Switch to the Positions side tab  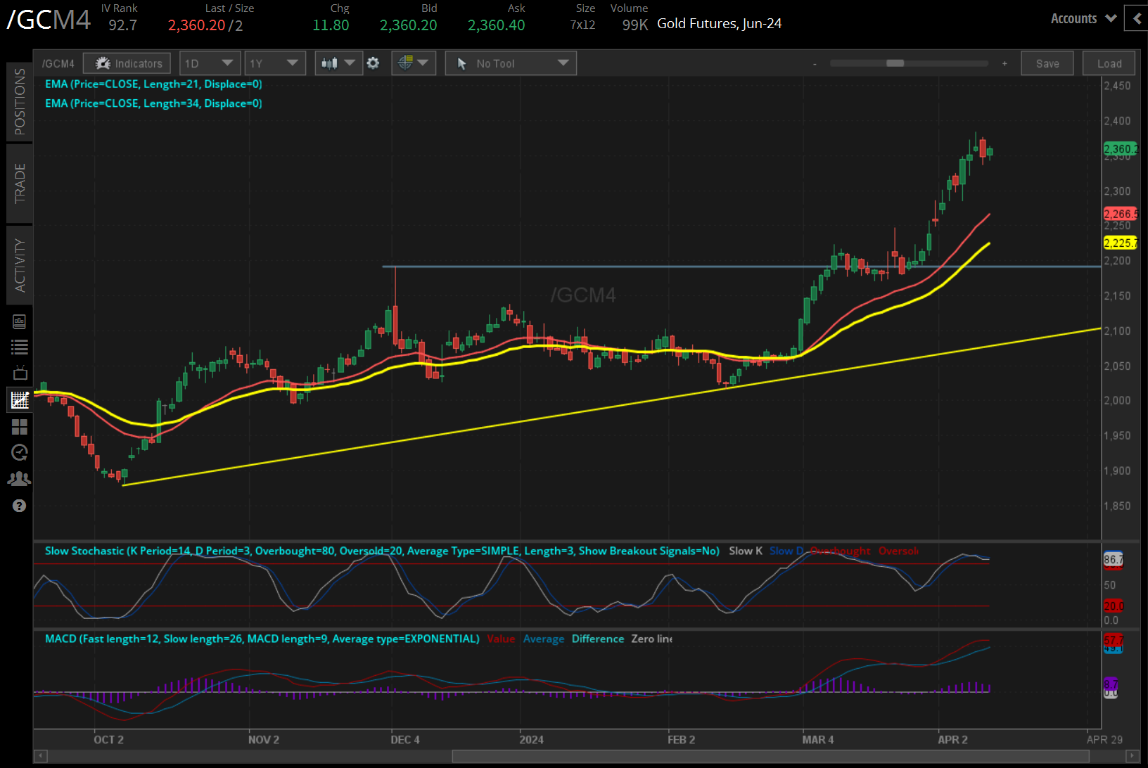pyautogui.click(x=19, y=101)
